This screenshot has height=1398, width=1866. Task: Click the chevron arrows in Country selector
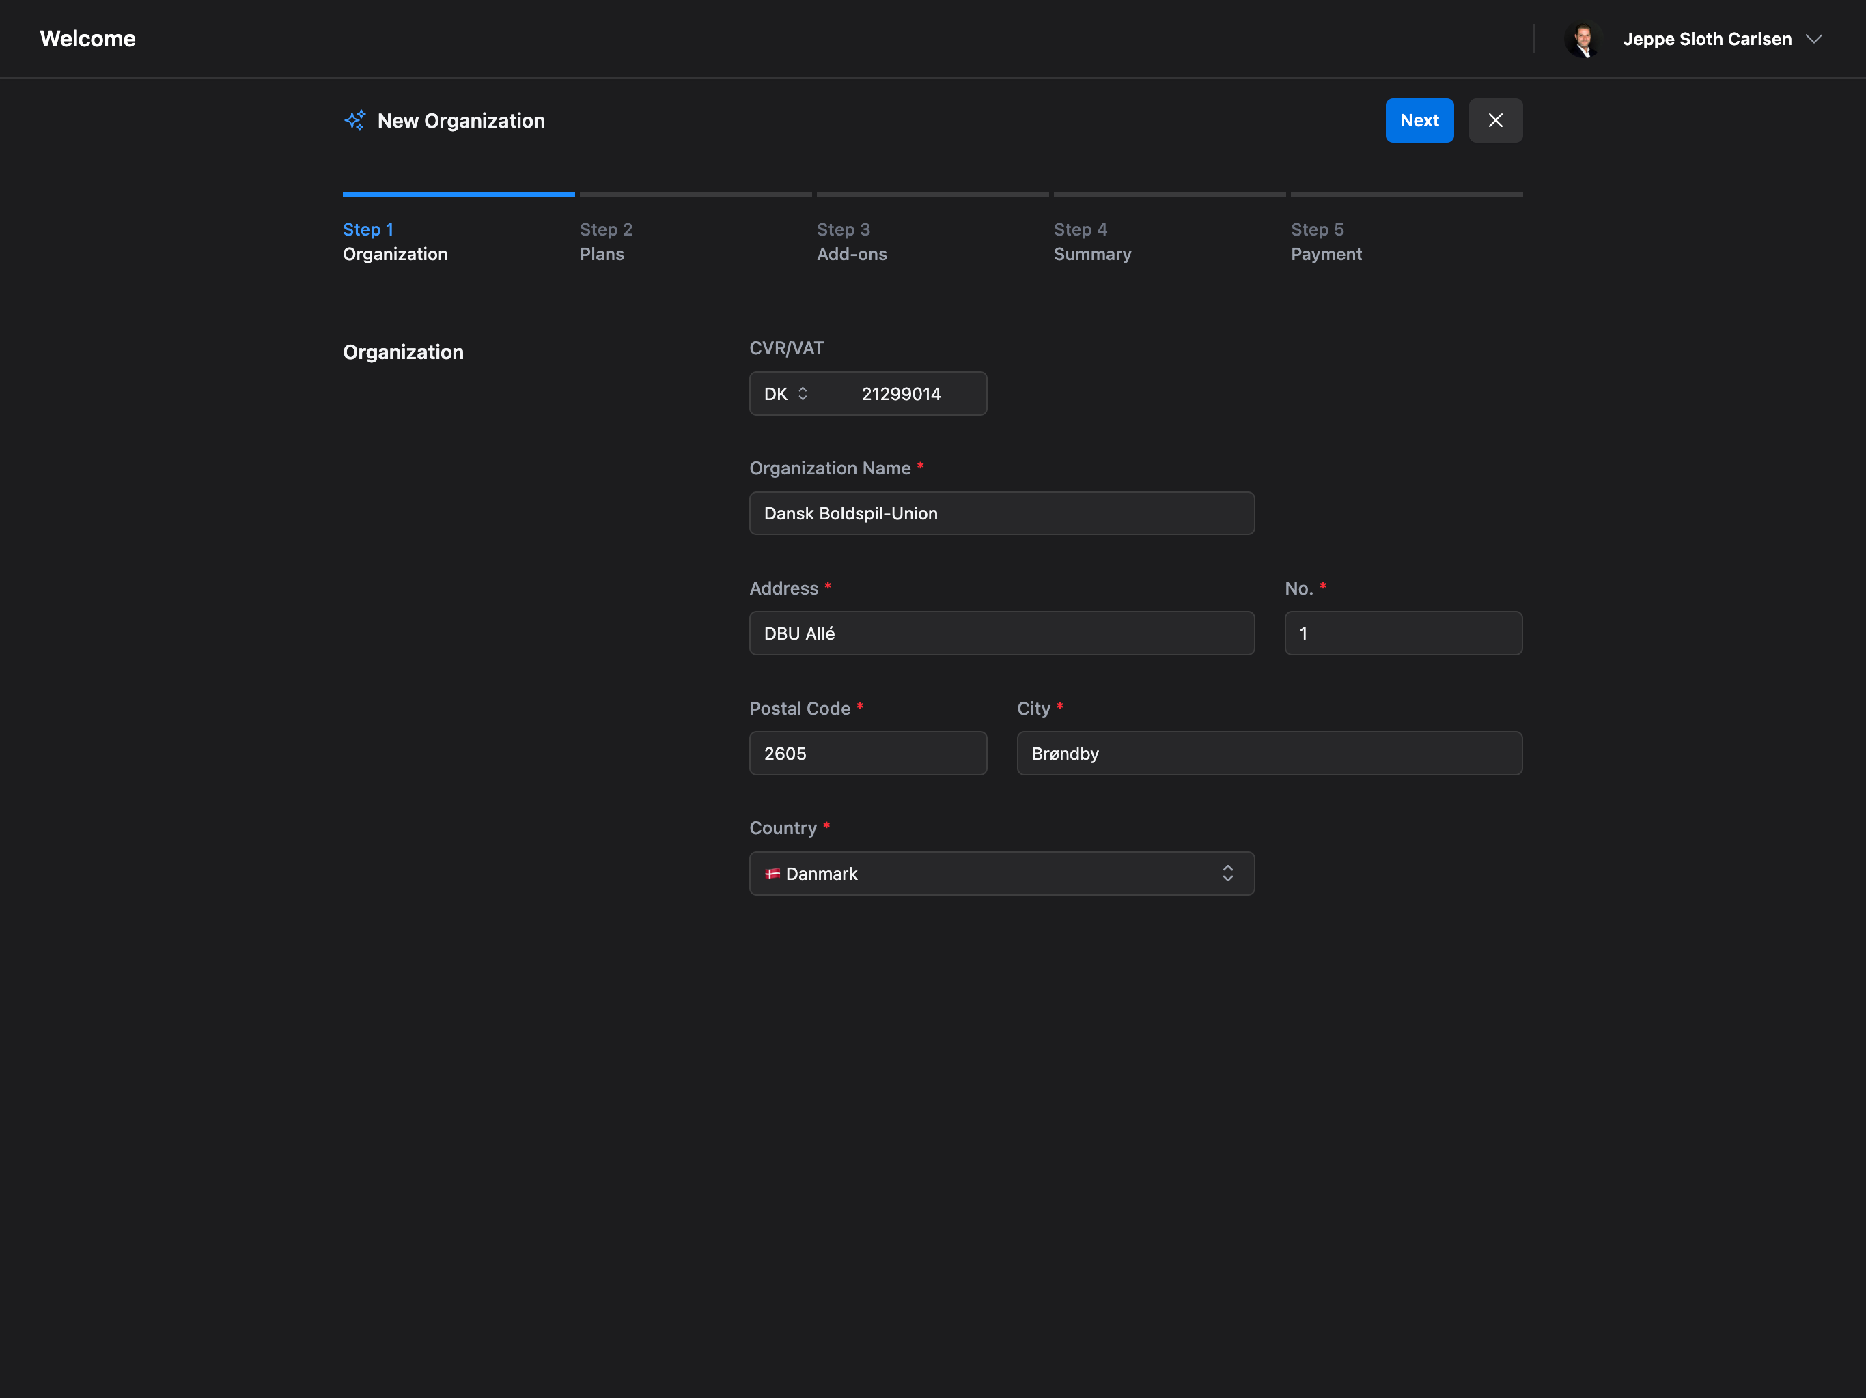pos(1228,874)
